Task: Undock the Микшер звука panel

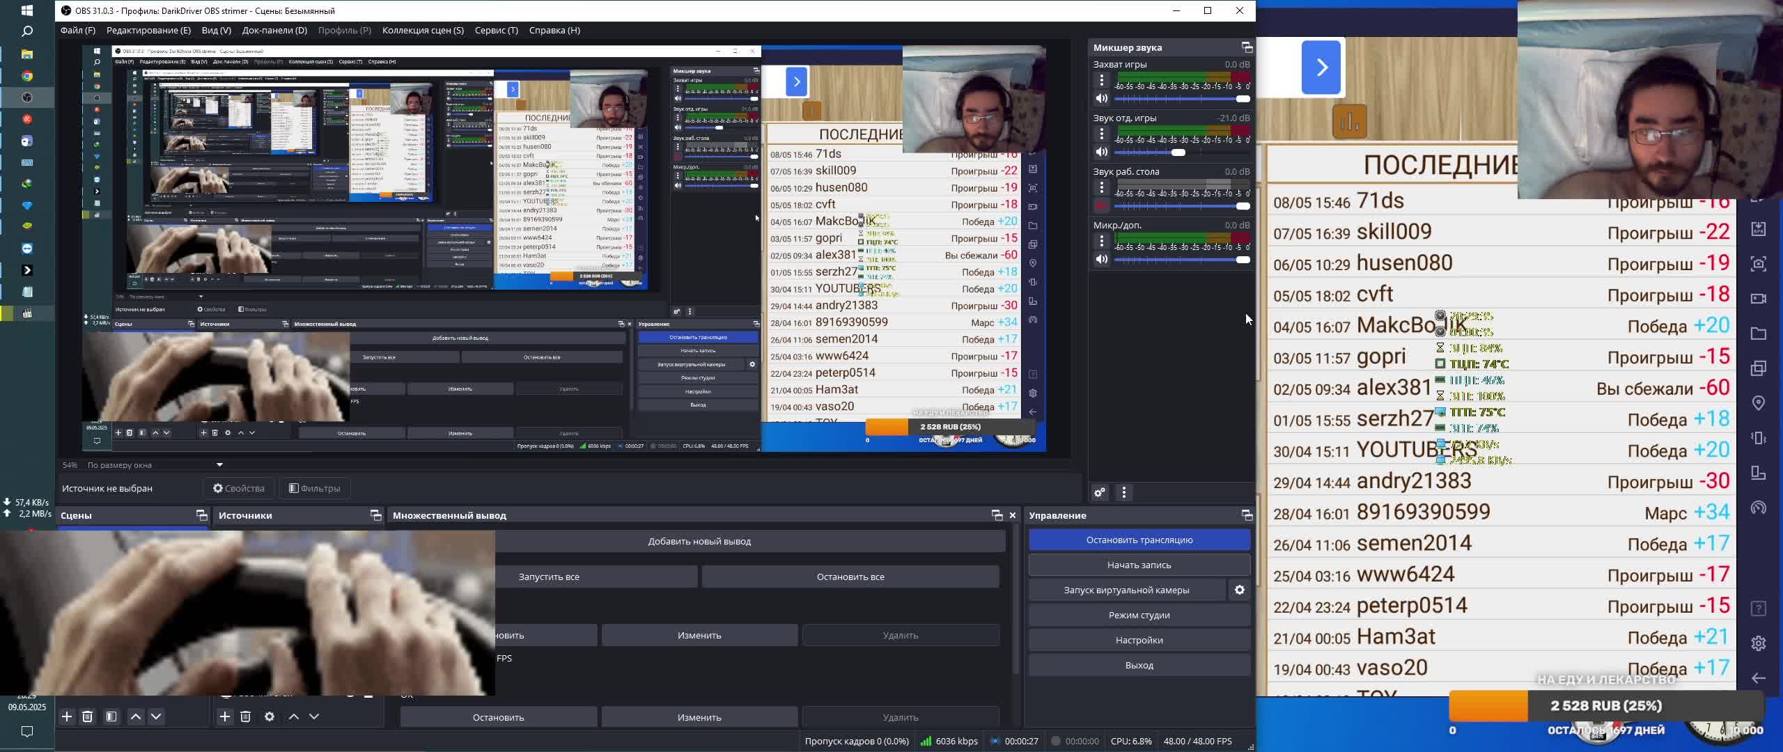Action: [1247, 47]
